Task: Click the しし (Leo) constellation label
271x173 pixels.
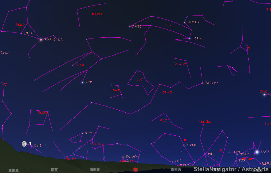Action: click(x=169, y=25)
